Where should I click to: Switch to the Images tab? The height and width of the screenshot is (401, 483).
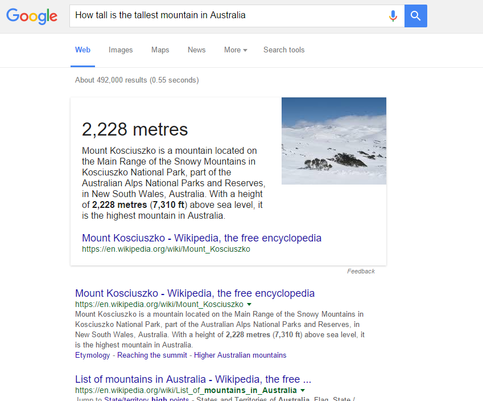click(x=121, y=50)
